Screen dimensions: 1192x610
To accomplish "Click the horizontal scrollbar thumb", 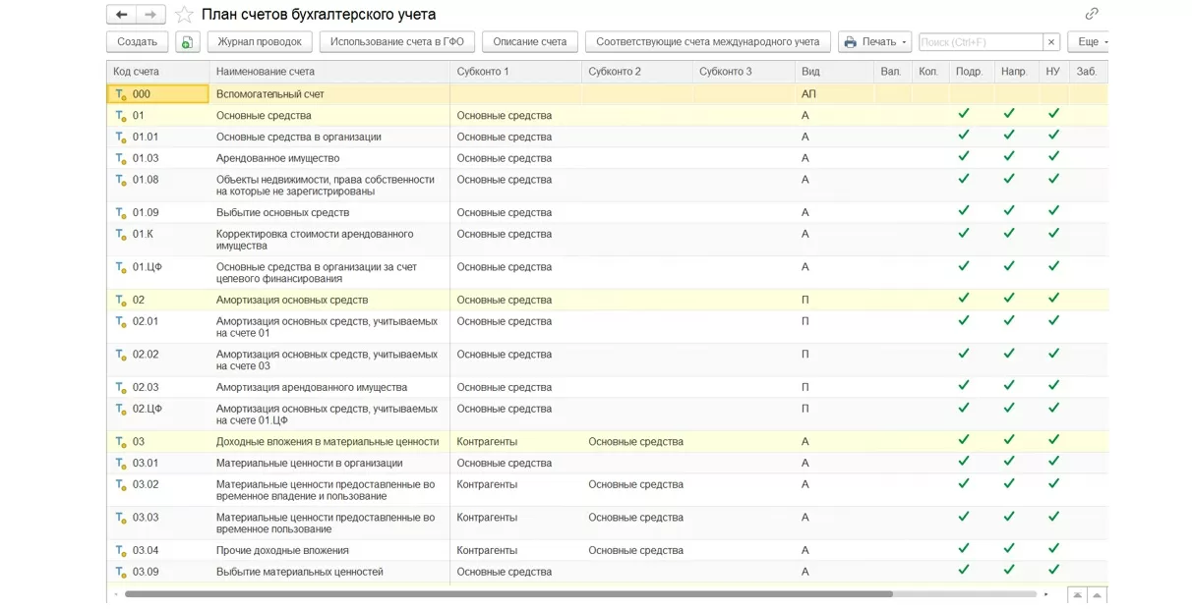I will point(507,594).
